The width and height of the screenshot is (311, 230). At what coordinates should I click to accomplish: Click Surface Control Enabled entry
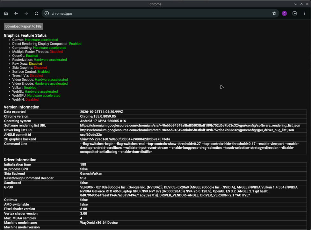pyautogui.click(x=31, y=72)
